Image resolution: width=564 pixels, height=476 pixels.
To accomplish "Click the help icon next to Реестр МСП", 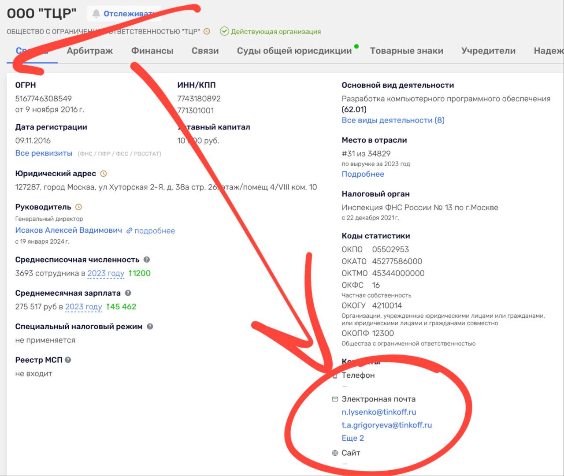I will (x=68, y=360).
